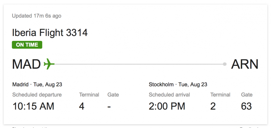Viewport: 271px width, 128px height.
Task: Click arrival terminal number 2
Action: [x=213, y=106]
